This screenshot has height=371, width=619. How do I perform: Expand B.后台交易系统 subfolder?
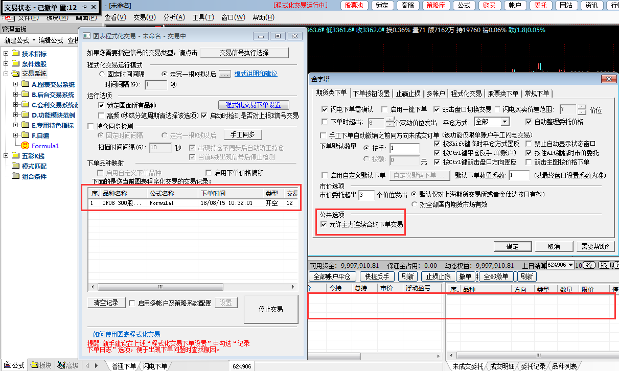16,95
